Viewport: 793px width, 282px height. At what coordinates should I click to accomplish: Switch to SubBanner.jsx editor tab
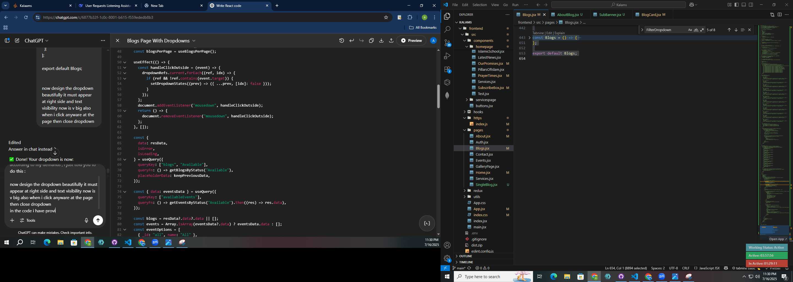(611, 15)
